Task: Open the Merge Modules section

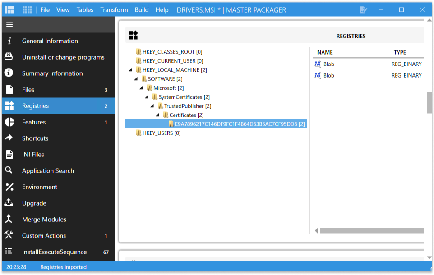Action: pyautogui.click(x=58, y=220)
